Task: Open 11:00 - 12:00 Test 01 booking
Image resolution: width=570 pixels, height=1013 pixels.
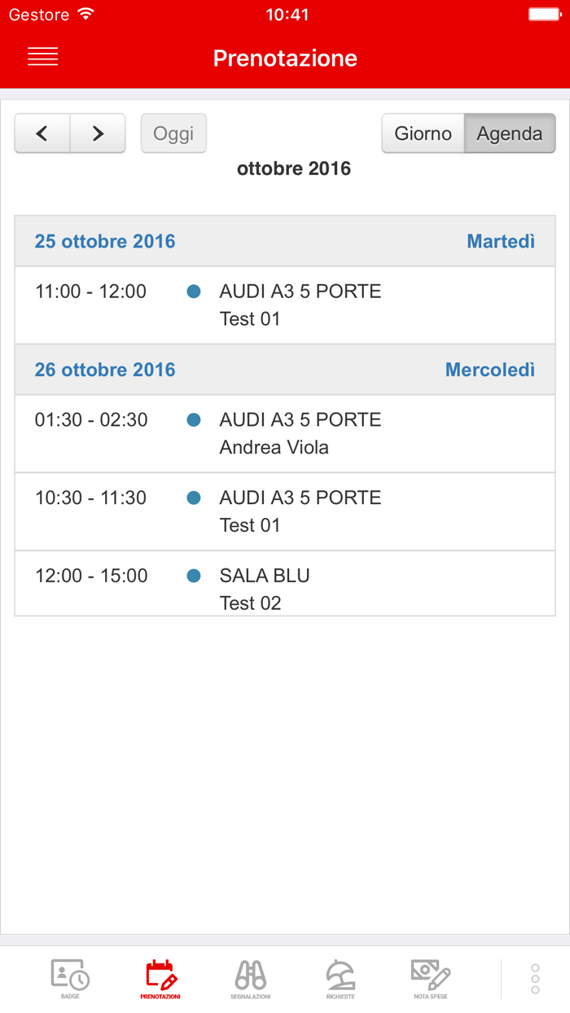Action: click(285, 305)
